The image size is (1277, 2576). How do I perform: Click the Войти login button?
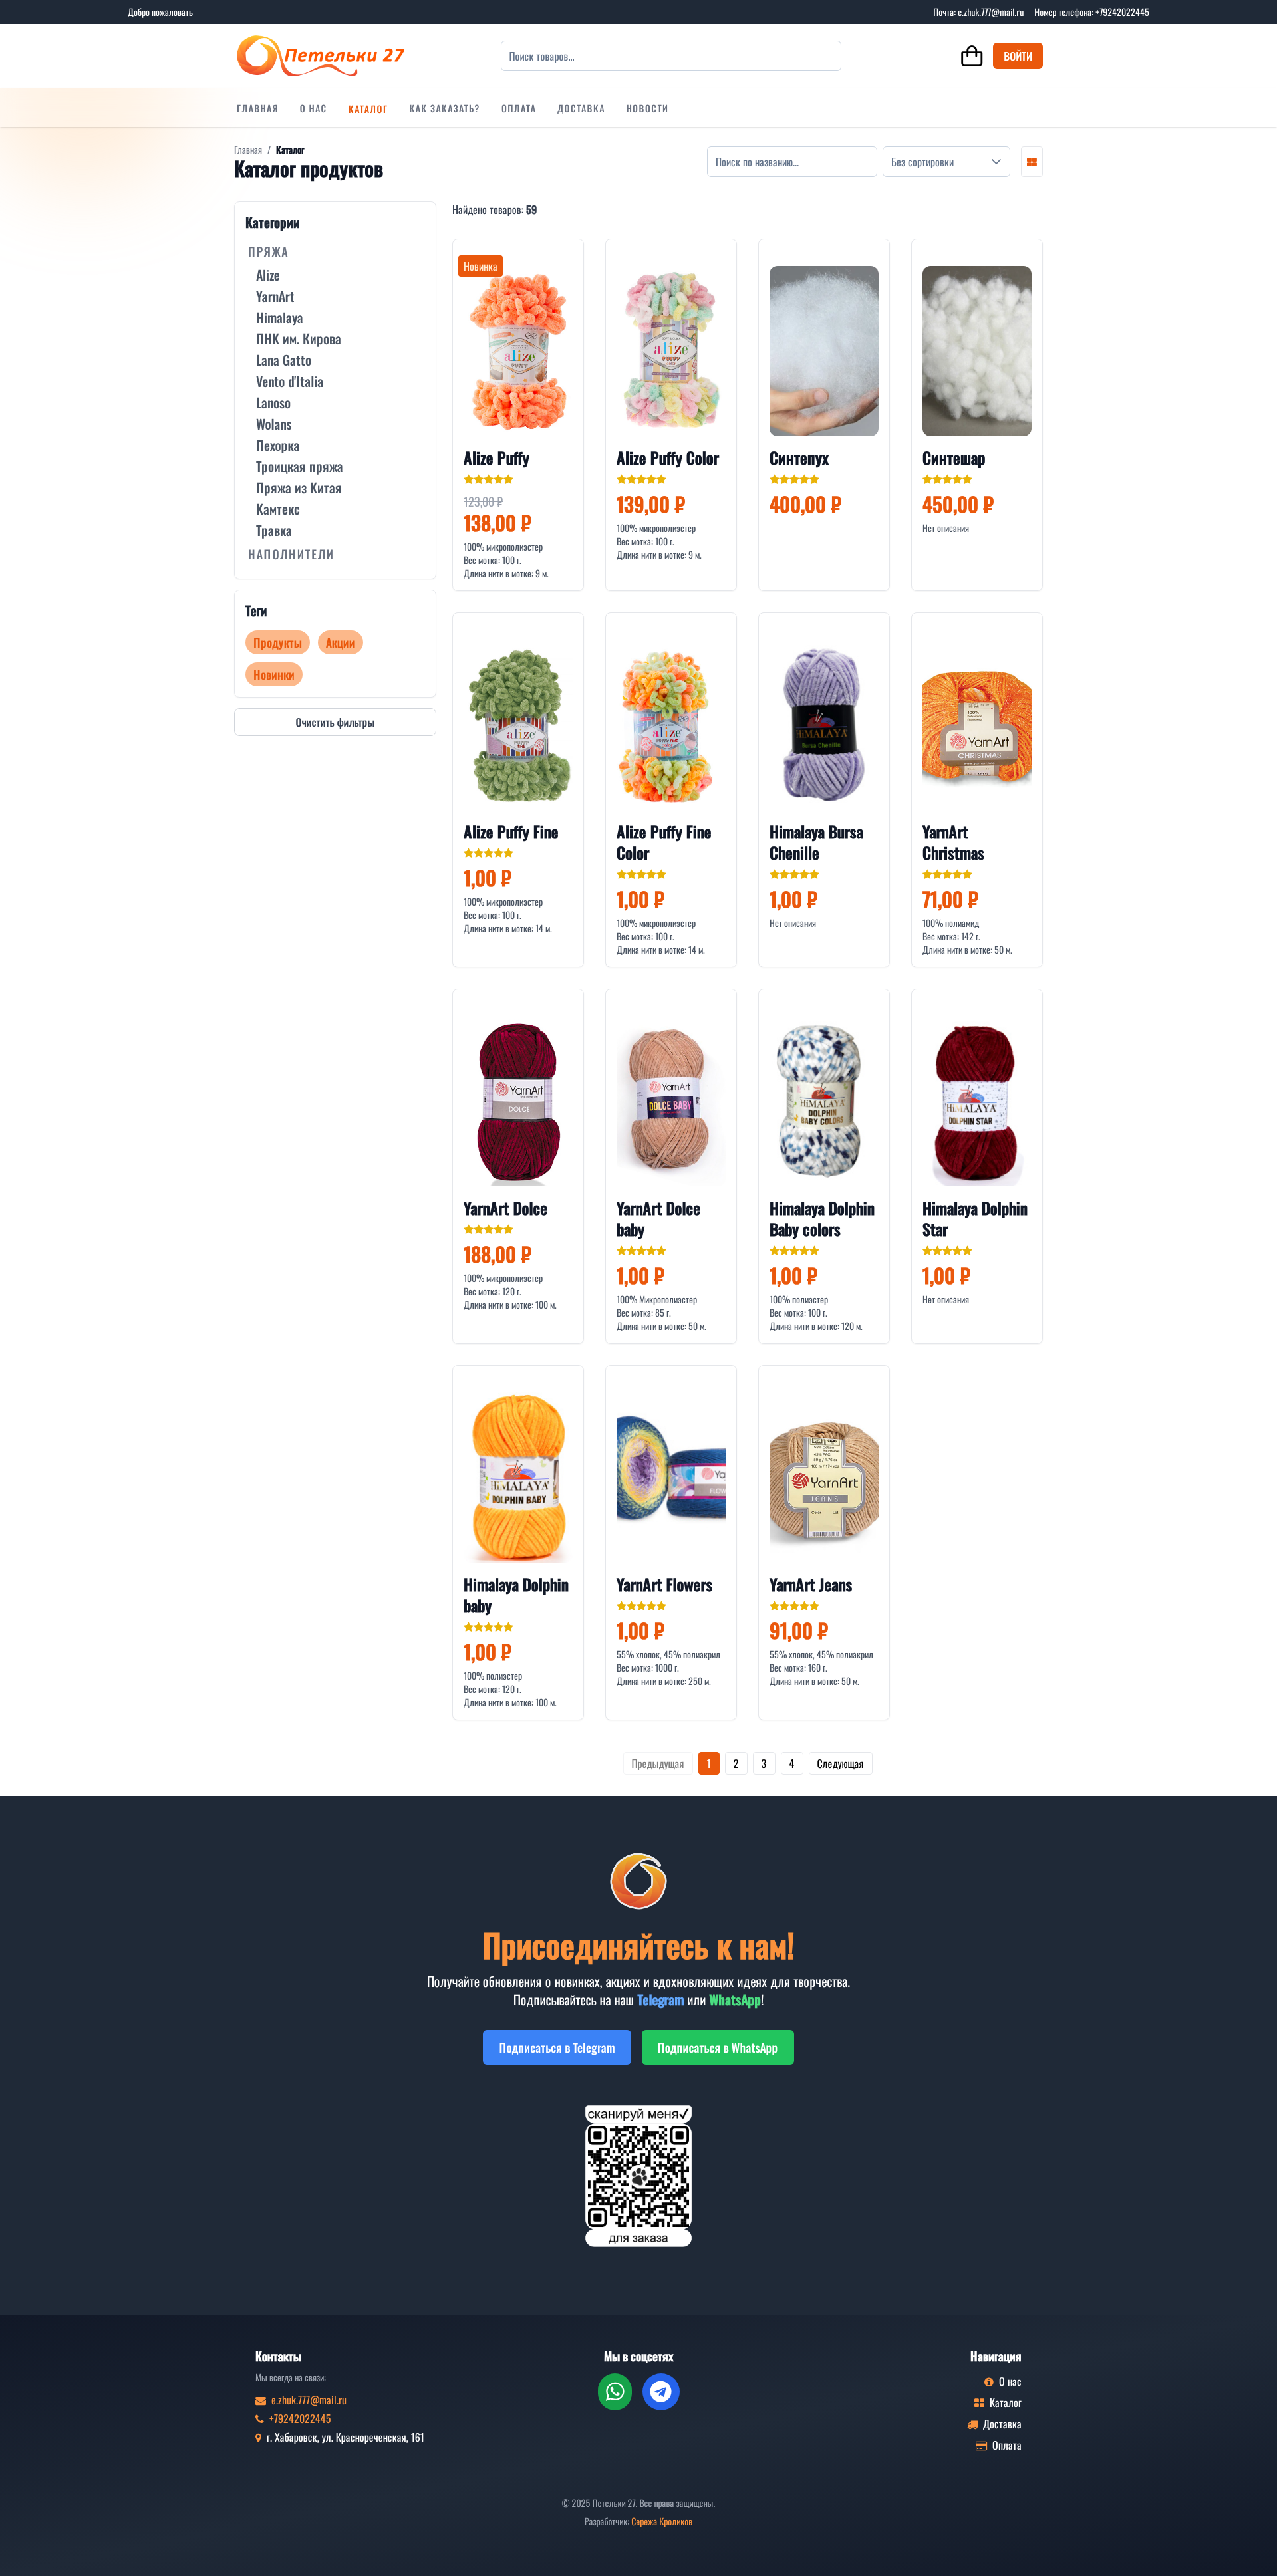pyautogui.click(x=1017, y=56)
